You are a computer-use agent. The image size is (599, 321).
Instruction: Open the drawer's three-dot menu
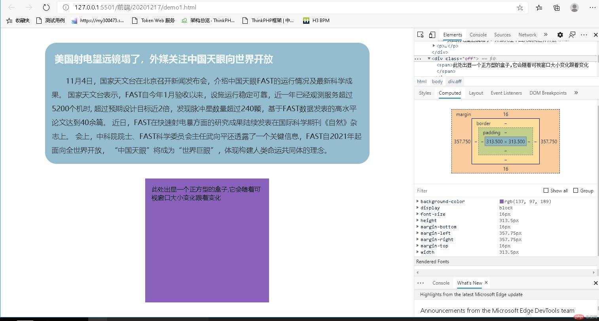pyautogui.click(x=421, y=283)
